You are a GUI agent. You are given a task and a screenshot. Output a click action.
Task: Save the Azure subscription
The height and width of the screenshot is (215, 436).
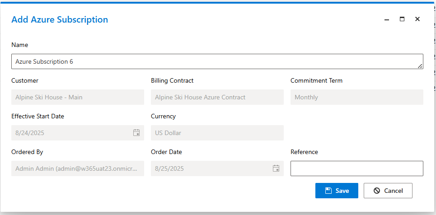click(337, 191)
